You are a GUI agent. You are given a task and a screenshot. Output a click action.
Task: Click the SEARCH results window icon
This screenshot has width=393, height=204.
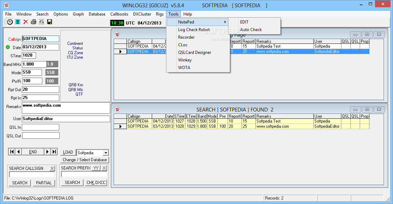(117, 109)
